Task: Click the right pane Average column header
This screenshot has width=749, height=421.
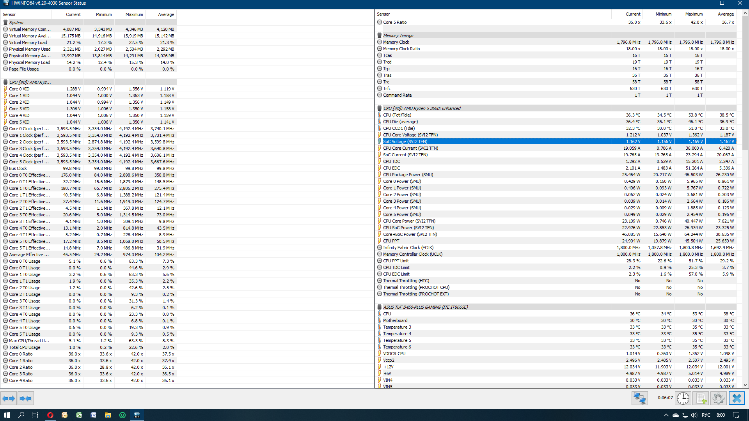Action: pos(726,14)
